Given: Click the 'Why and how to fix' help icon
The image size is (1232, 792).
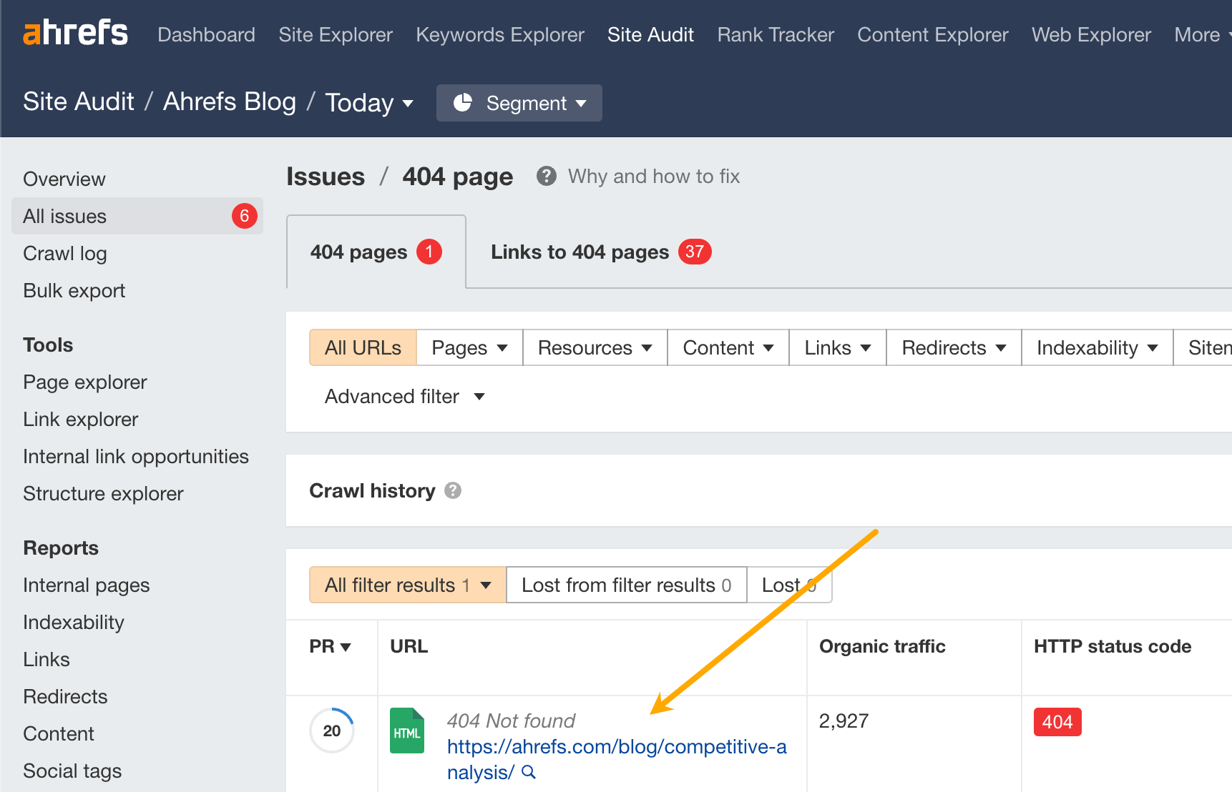Looking at the screenshot, I should (x=546, y=176).
